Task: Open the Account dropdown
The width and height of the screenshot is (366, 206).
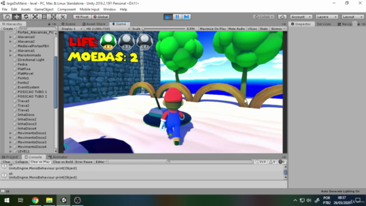Action: pyautogui.click(x=301, y=17)
